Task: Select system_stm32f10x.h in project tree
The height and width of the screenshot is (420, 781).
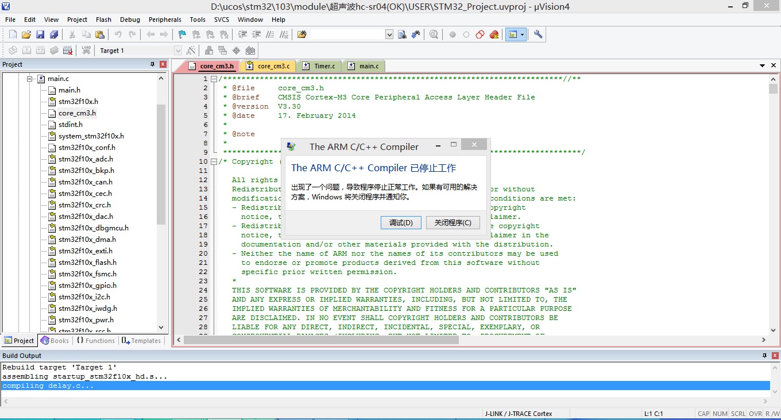Action: (91, 136)
